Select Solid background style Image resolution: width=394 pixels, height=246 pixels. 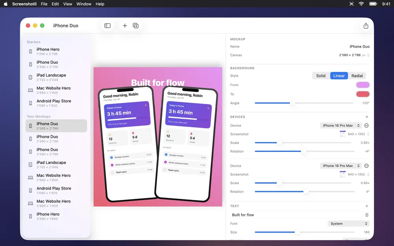pyautogui.click(x=321, y=76)
